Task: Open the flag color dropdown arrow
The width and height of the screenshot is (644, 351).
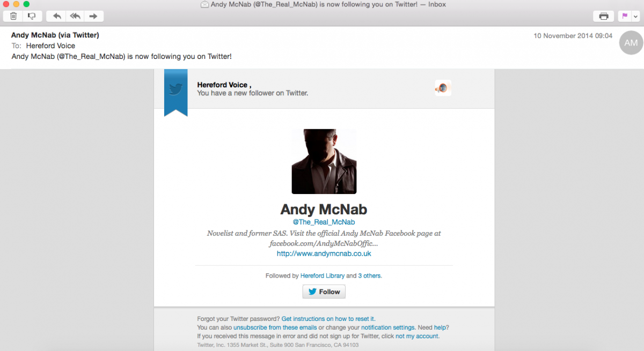Action: (x=636, y=16)
